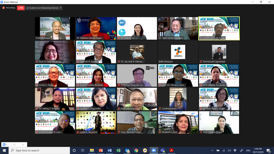This screenshot has width=274, height=154.
Task: Launch Google Chrome from the taskbar
Action: pyautogui.click(x=136, y=151)
